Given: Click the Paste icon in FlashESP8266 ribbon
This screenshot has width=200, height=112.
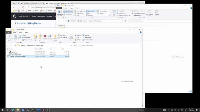Looking at the screenshot, I should (20, 37).
